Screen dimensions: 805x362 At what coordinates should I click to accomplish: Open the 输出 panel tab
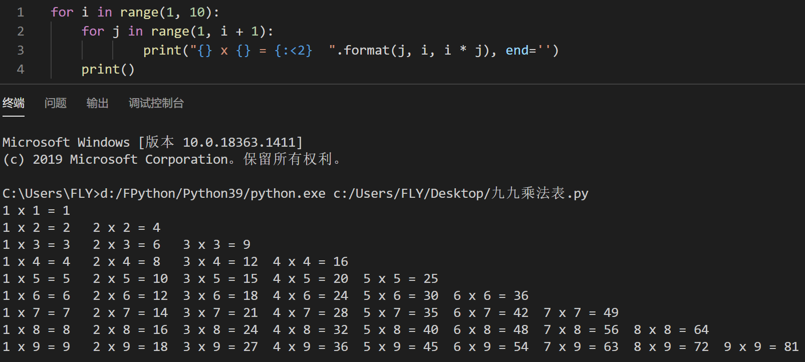(98, 103)
